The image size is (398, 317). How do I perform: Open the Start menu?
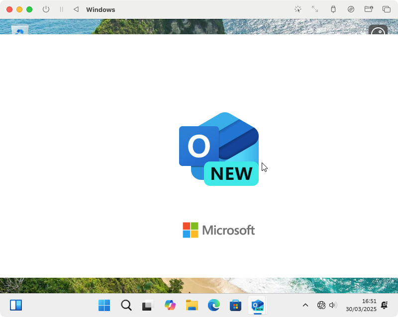pos(104,305)
